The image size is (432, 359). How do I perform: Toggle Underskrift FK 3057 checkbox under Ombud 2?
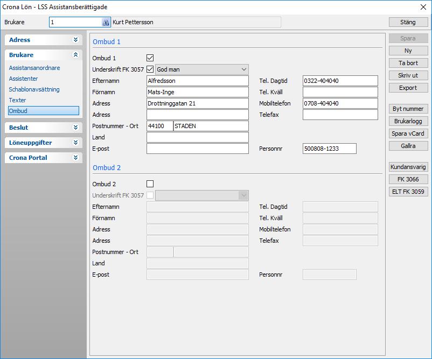tap(150, 195)
